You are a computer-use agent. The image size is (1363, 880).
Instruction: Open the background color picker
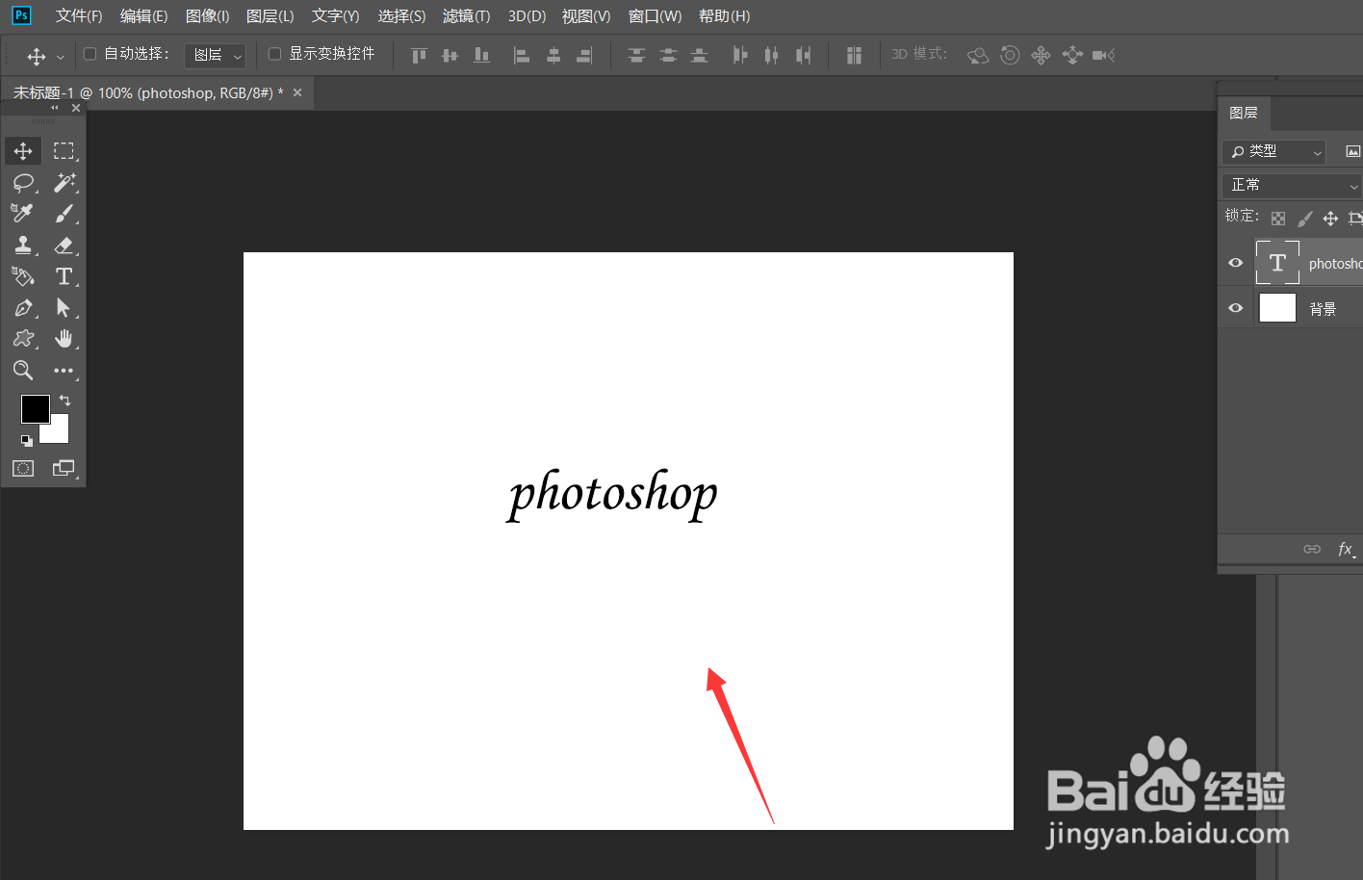click(58, 432)
